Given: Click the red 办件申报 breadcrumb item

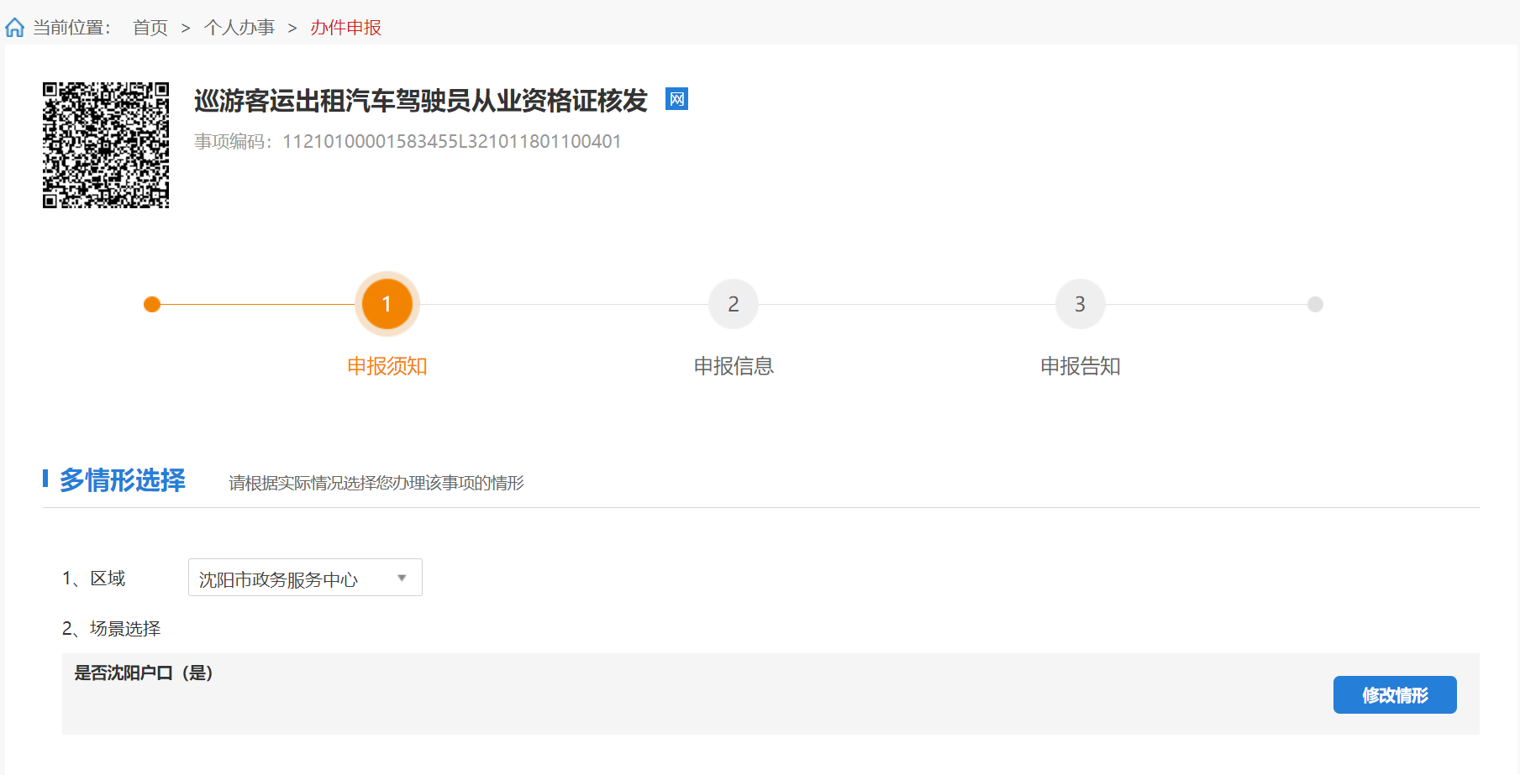Looking at the screenshot, I should click(x=345, y=28).
